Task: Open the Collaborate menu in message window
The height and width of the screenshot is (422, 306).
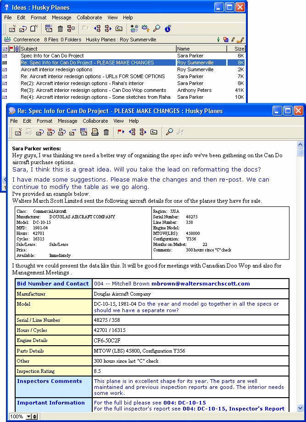Action: click(95, 121)
